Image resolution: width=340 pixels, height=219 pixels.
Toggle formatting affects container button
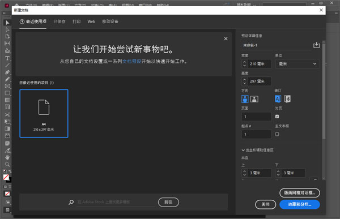coord(6,187)
